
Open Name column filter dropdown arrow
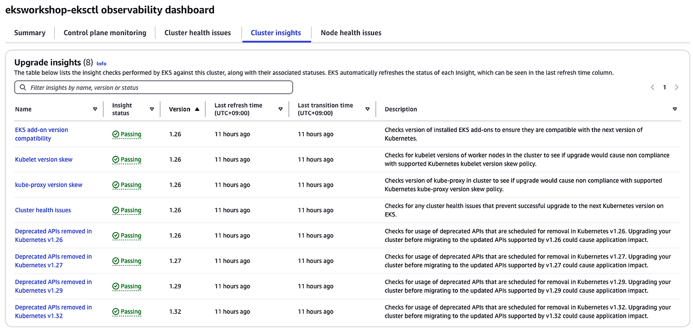[x=95, y=109]
